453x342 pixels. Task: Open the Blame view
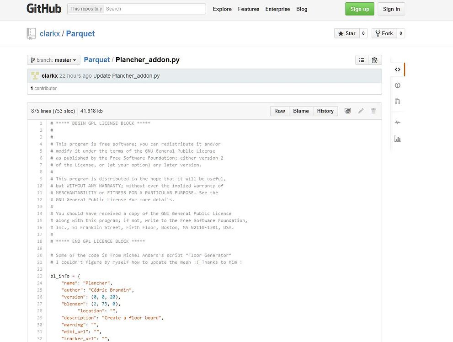pyautogui.click(x=301, y=111)
